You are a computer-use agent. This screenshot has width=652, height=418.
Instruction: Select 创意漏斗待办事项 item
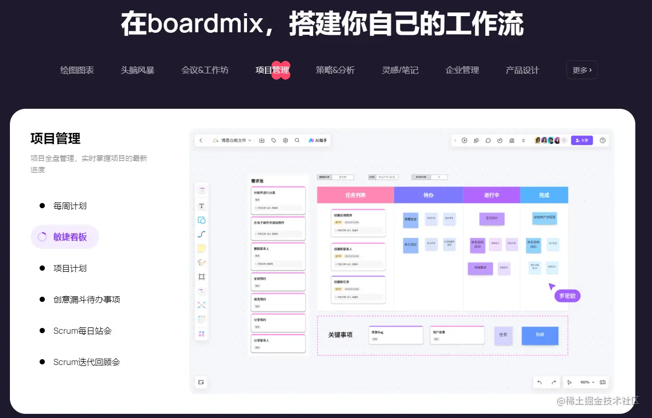point(87,299)
